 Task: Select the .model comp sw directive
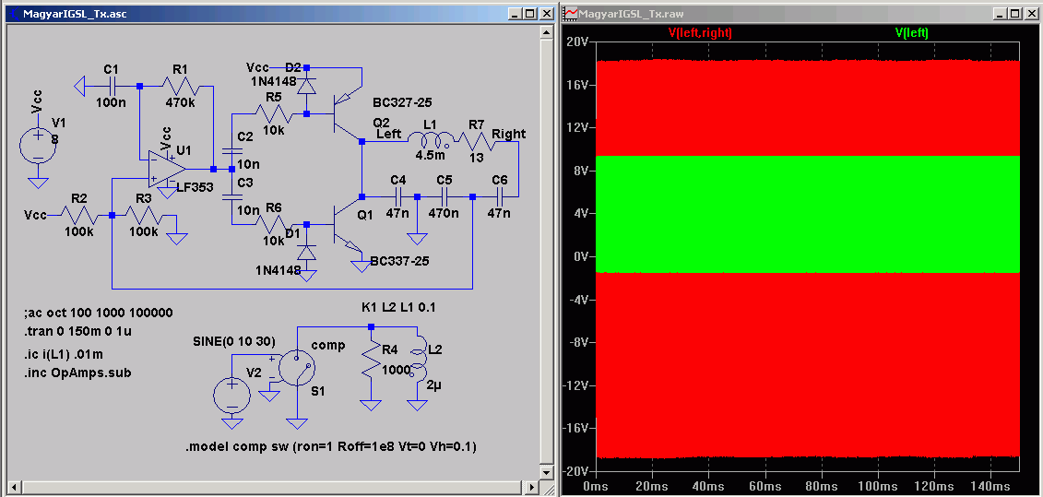[x=331, y=447]
